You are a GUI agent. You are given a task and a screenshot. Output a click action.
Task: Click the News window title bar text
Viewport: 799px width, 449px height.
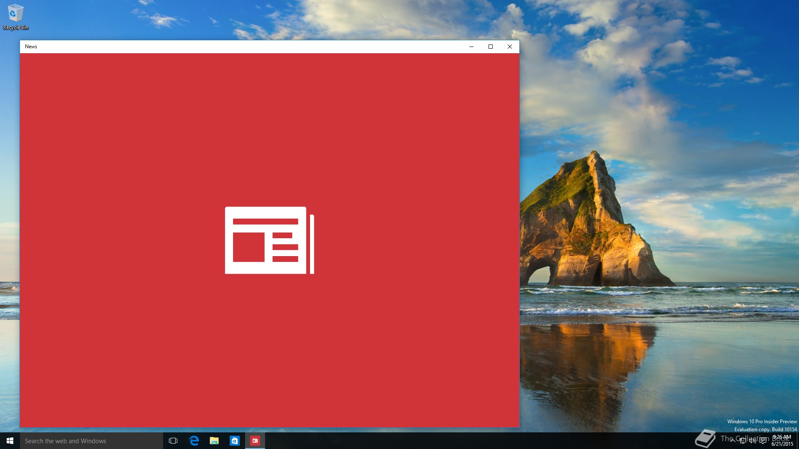pos(31,47)
